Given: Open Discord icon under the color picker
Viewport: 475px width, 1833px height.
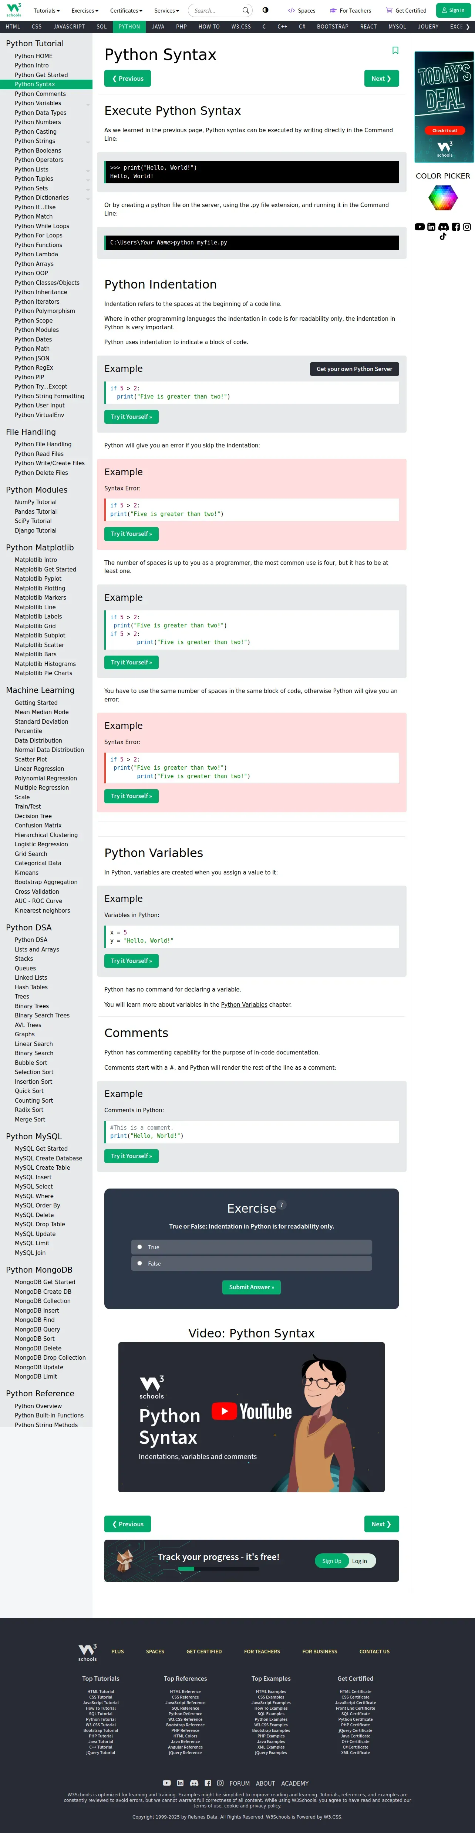Looking at the screenshot, I should [x=444, y=227].
